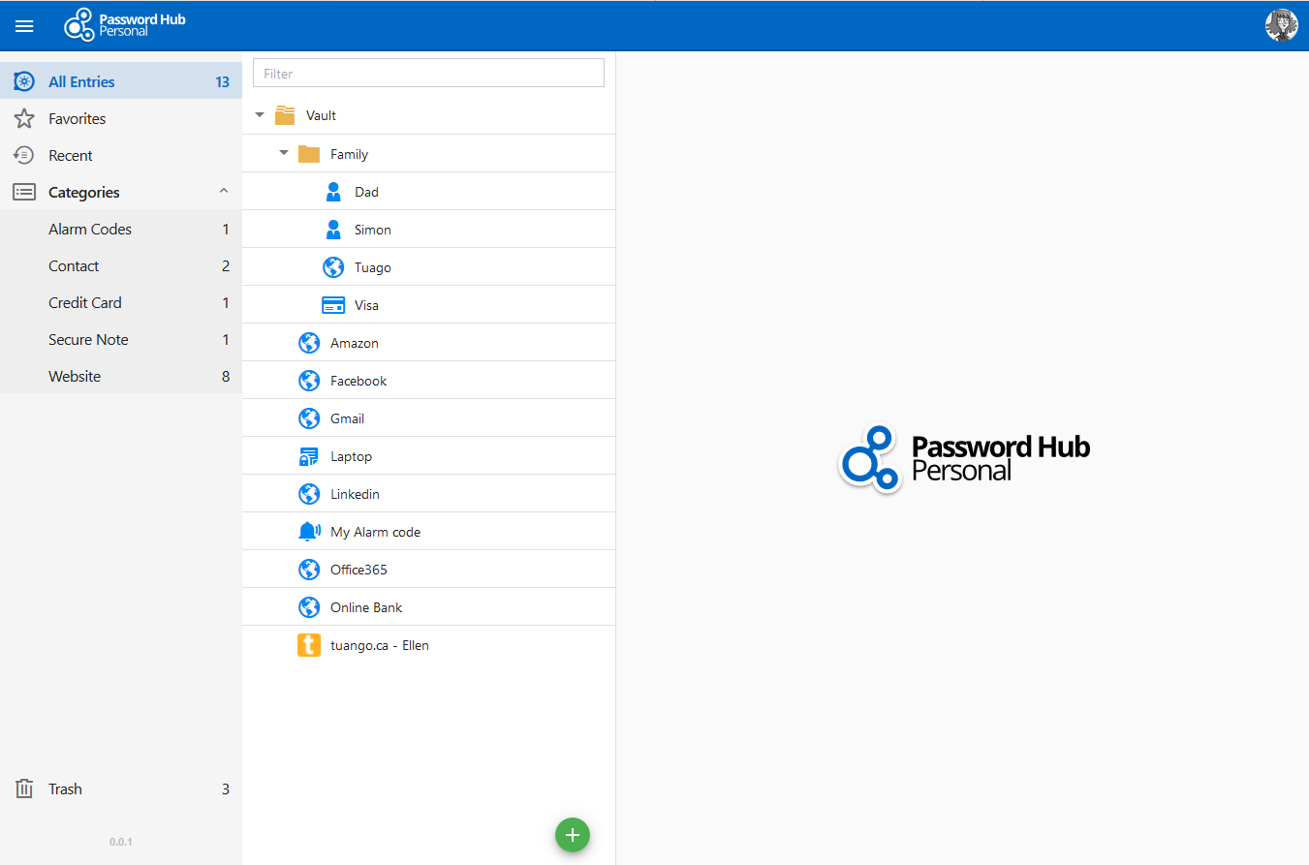
Task: Click the Laptop secure note icon
Action: 309,456
